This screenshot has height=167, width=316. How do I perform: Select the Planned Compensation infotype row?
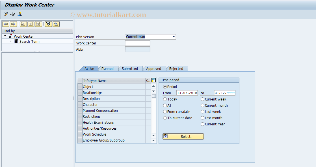point(114,111)
